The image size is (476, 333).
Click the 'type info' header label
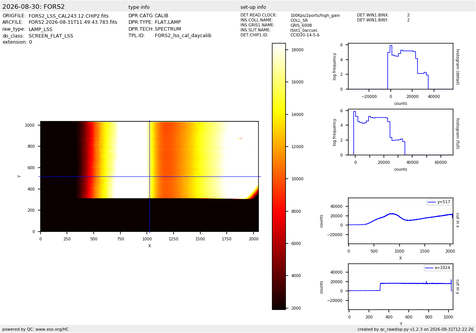(x=139, y=7)
